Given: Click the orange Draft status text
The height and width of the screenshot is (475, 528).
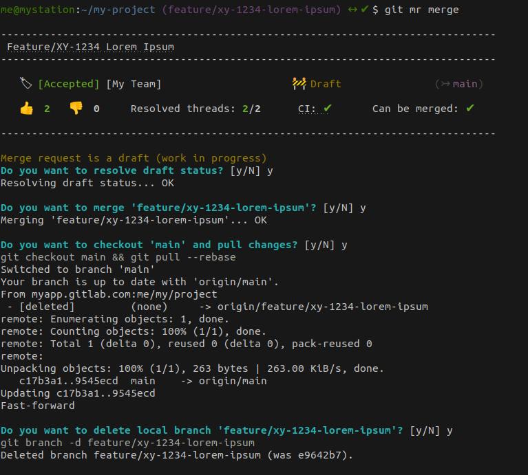Looking at the screenshot, I should 326,84.
